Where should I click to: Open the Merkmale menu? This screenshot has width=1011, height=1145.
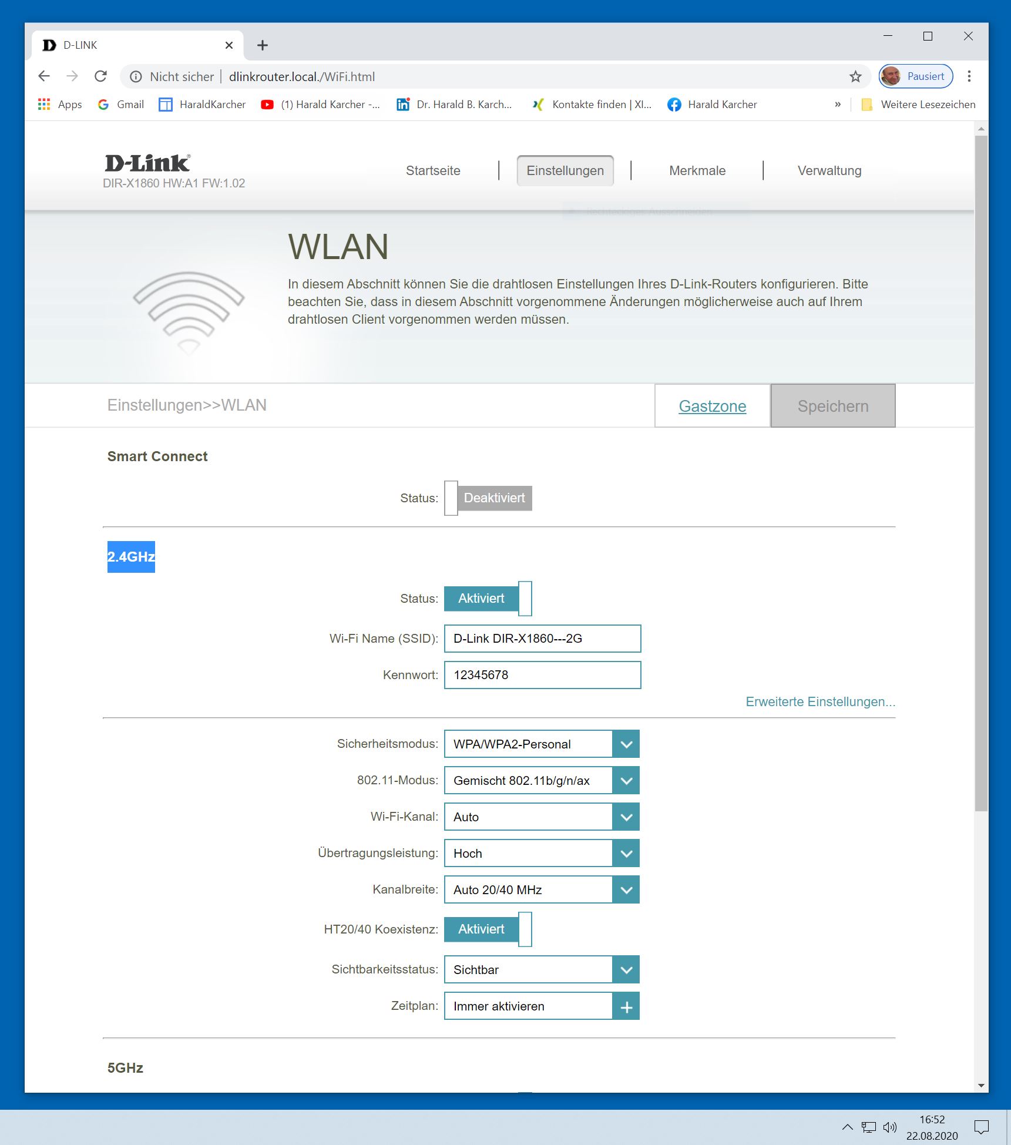point(697,171)
